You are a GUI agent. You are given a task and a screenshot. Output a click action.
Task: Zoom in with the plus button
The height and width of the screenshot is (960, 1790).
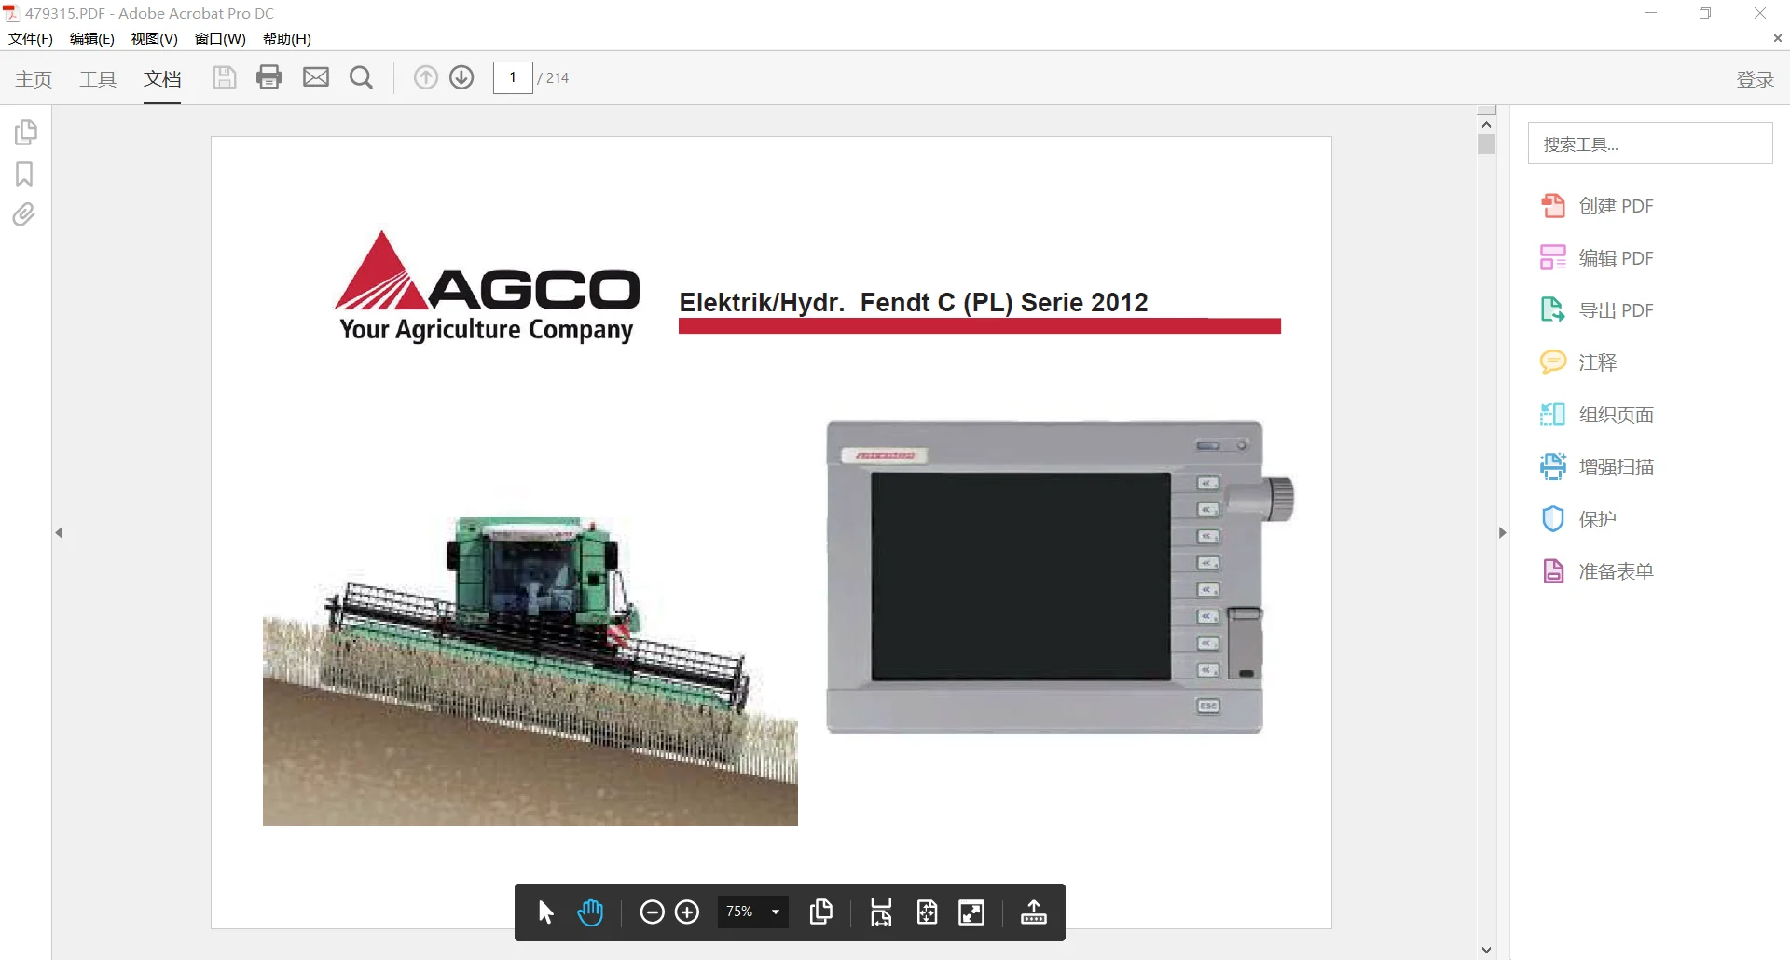pos(687,912)
